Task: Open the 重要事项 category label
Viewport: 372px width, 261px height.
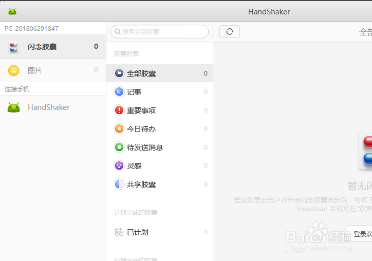Action: tap(141, 110)
